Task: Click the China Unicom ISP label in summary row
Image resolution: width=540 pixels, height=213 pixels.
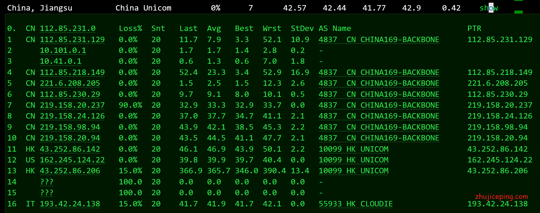Action: pyautogui.click(x=143, y=8)
